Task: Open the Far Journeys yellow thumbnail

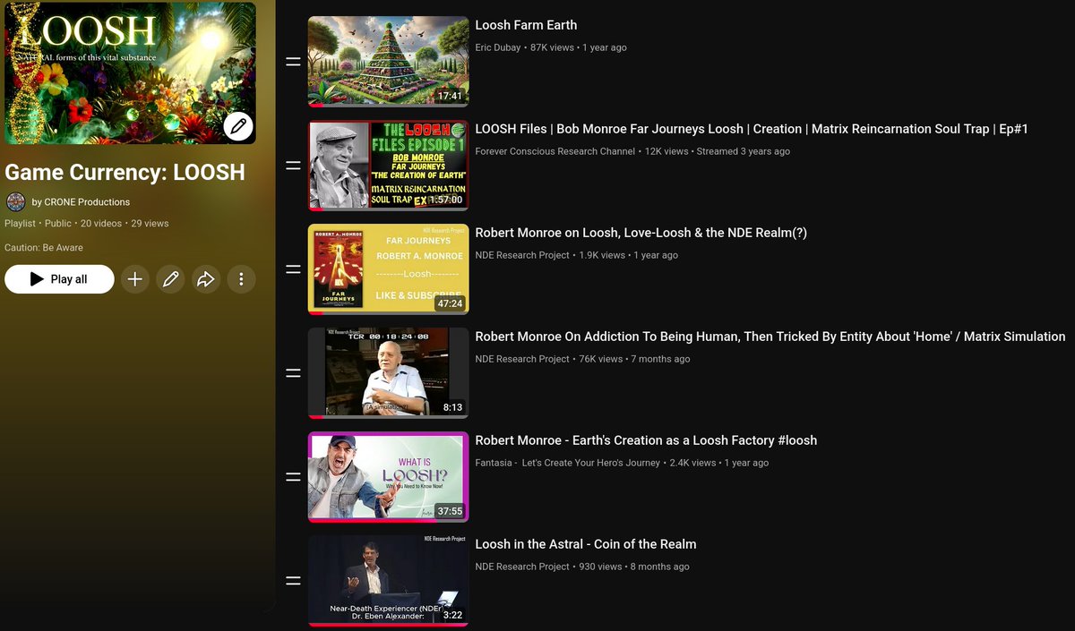Action: tap(389, 269)
